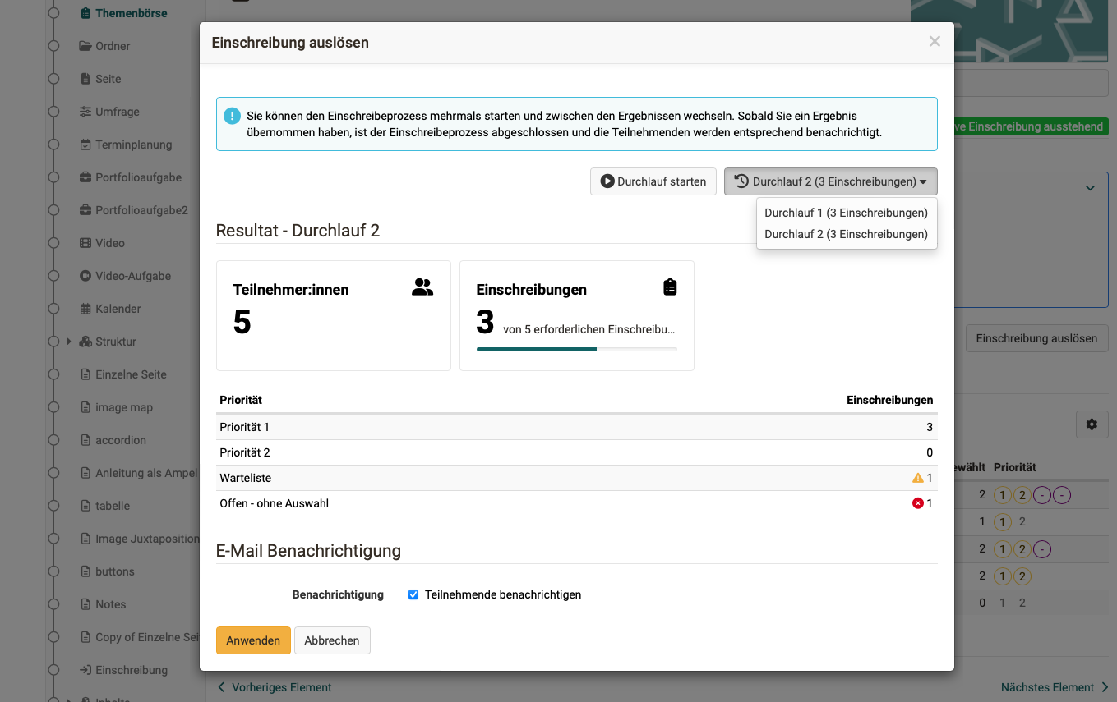Select Durchlauf 1 from the open dropdown
The image size is (1117, 702).
[x=846, y=212]
